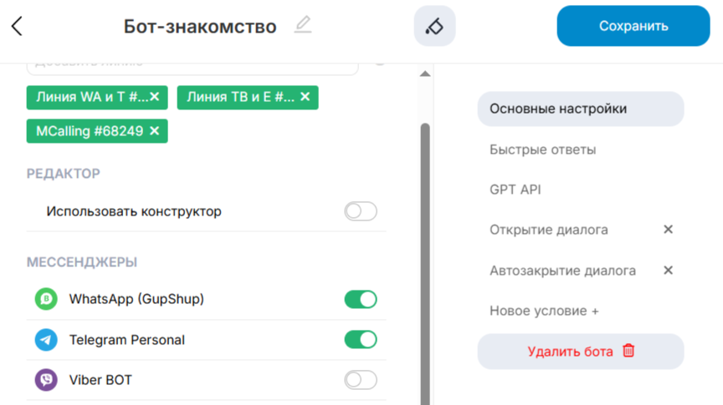Viewport: 723px width, 405px height.
Task: Click the Viber BOT messenger icon
Action: 46,380
